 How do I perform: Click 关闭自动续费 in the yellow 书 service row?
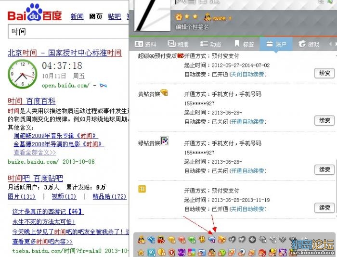click(x=248, y=209)
